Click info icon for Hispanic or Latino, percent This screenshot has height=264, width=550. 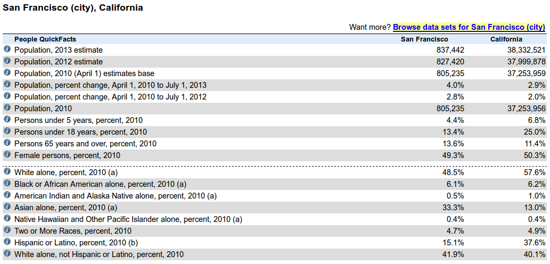click(x=7, y=242)
